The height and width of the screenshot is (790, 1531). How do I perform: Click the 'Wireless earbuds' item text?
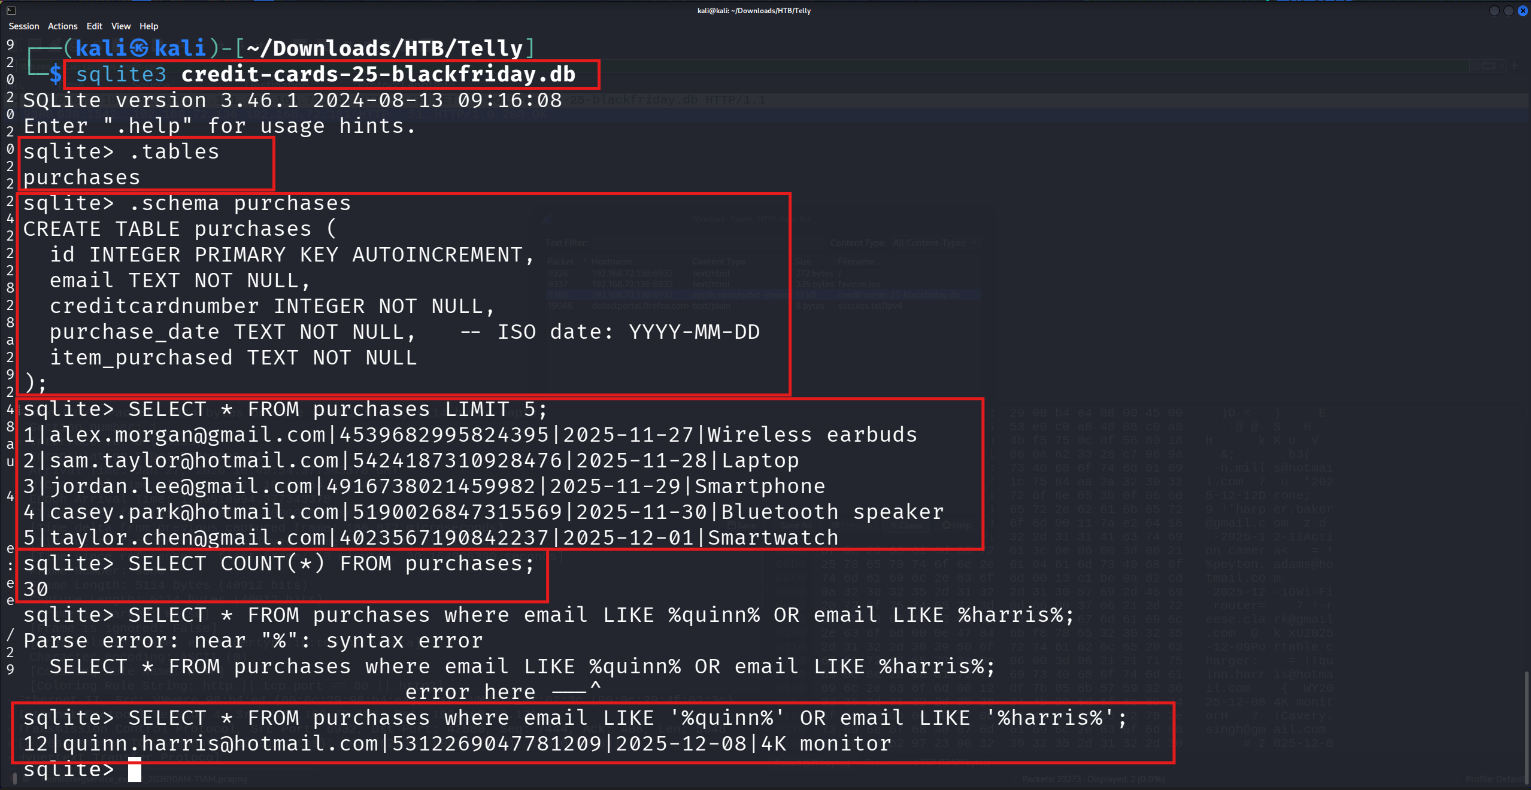(813, 435)
